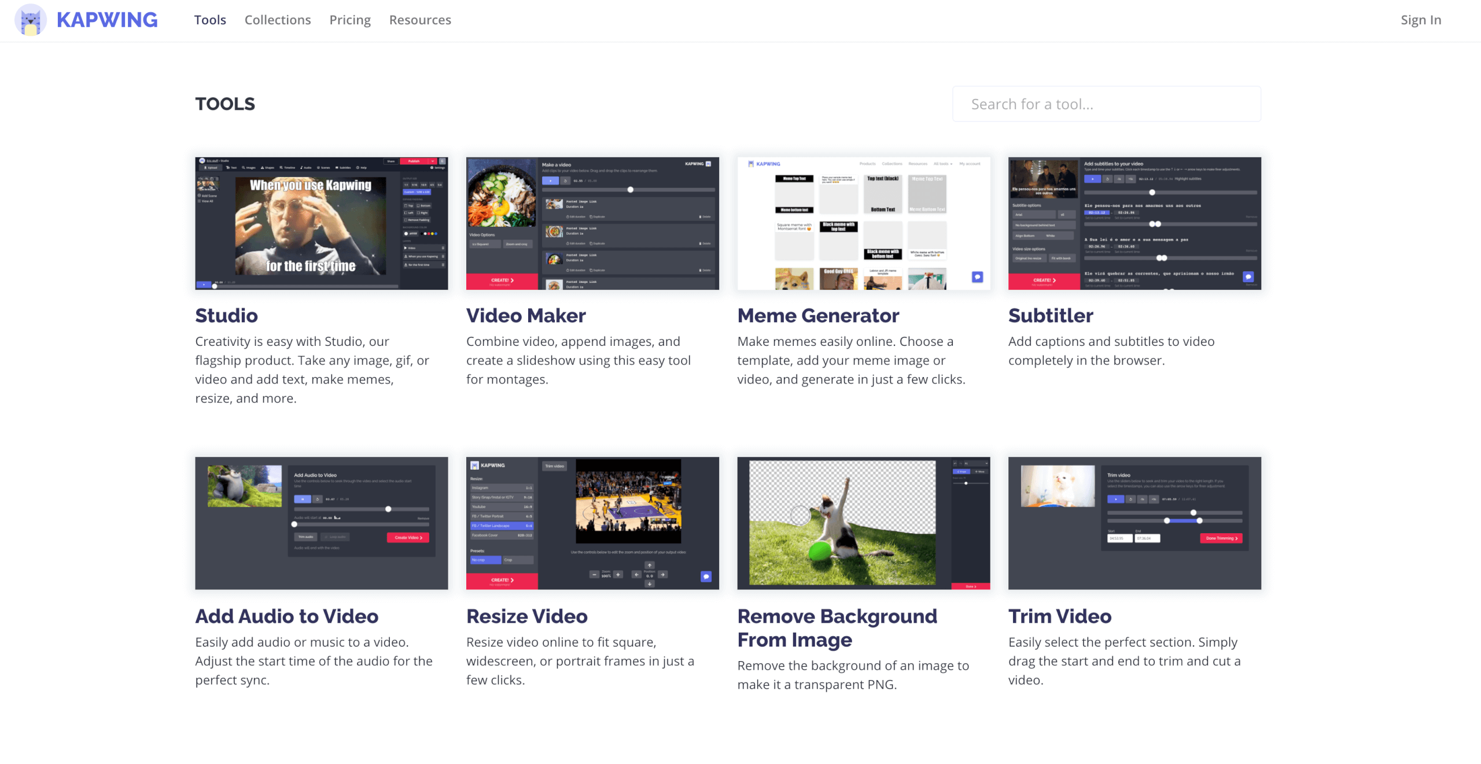This screenshot has width=1481, height=764.
Task: Open the Tools menu item
Action: (x=210, y=20)
